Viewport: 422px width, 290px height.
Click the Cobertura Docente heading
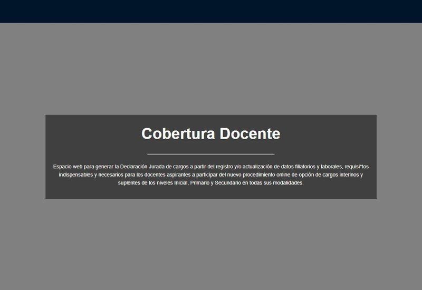coord(210,134)
